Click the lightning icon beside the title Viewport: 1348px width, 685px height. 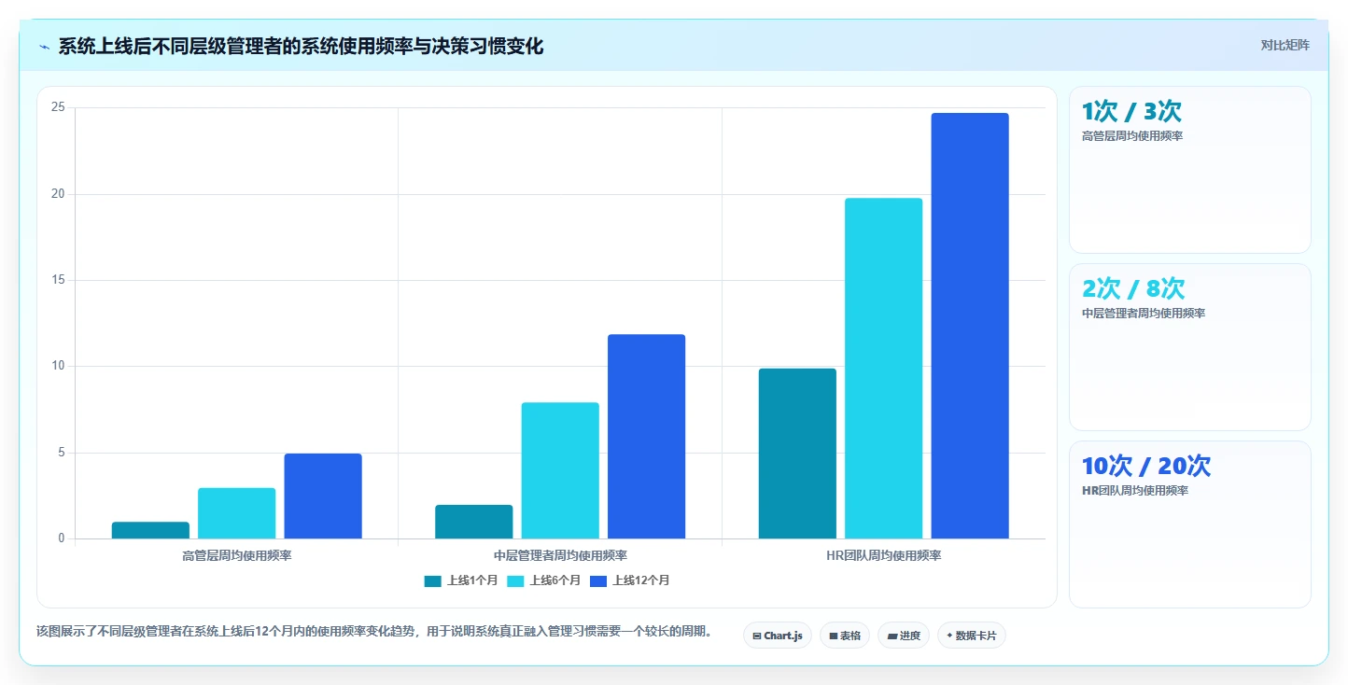point(44,47)
